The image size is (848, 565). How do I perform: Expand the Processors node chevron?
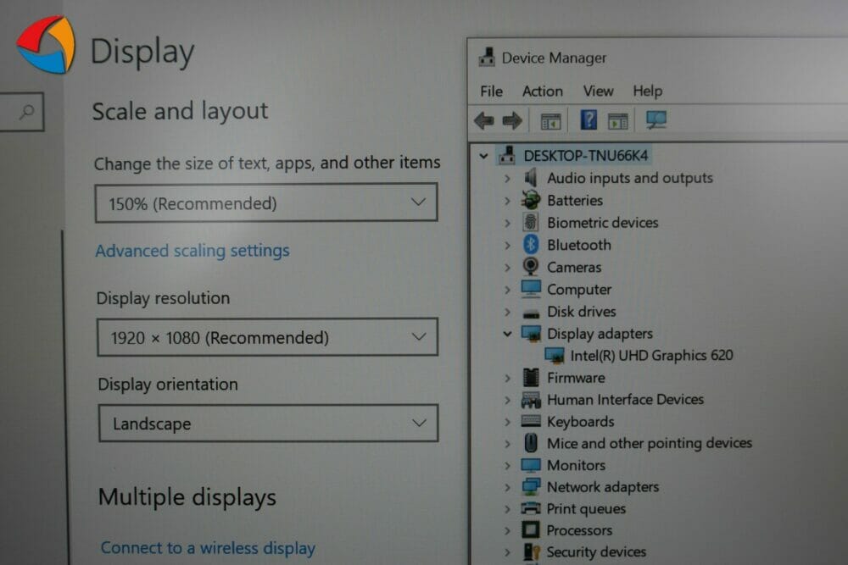point(507,530)
